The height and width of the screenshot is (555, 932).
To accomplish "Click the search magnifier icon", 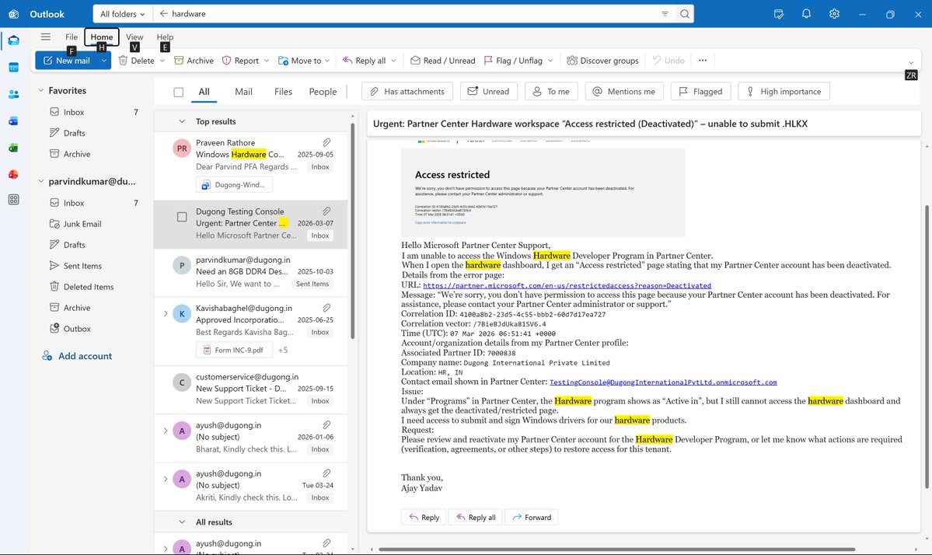I will [x=685, y=14].
